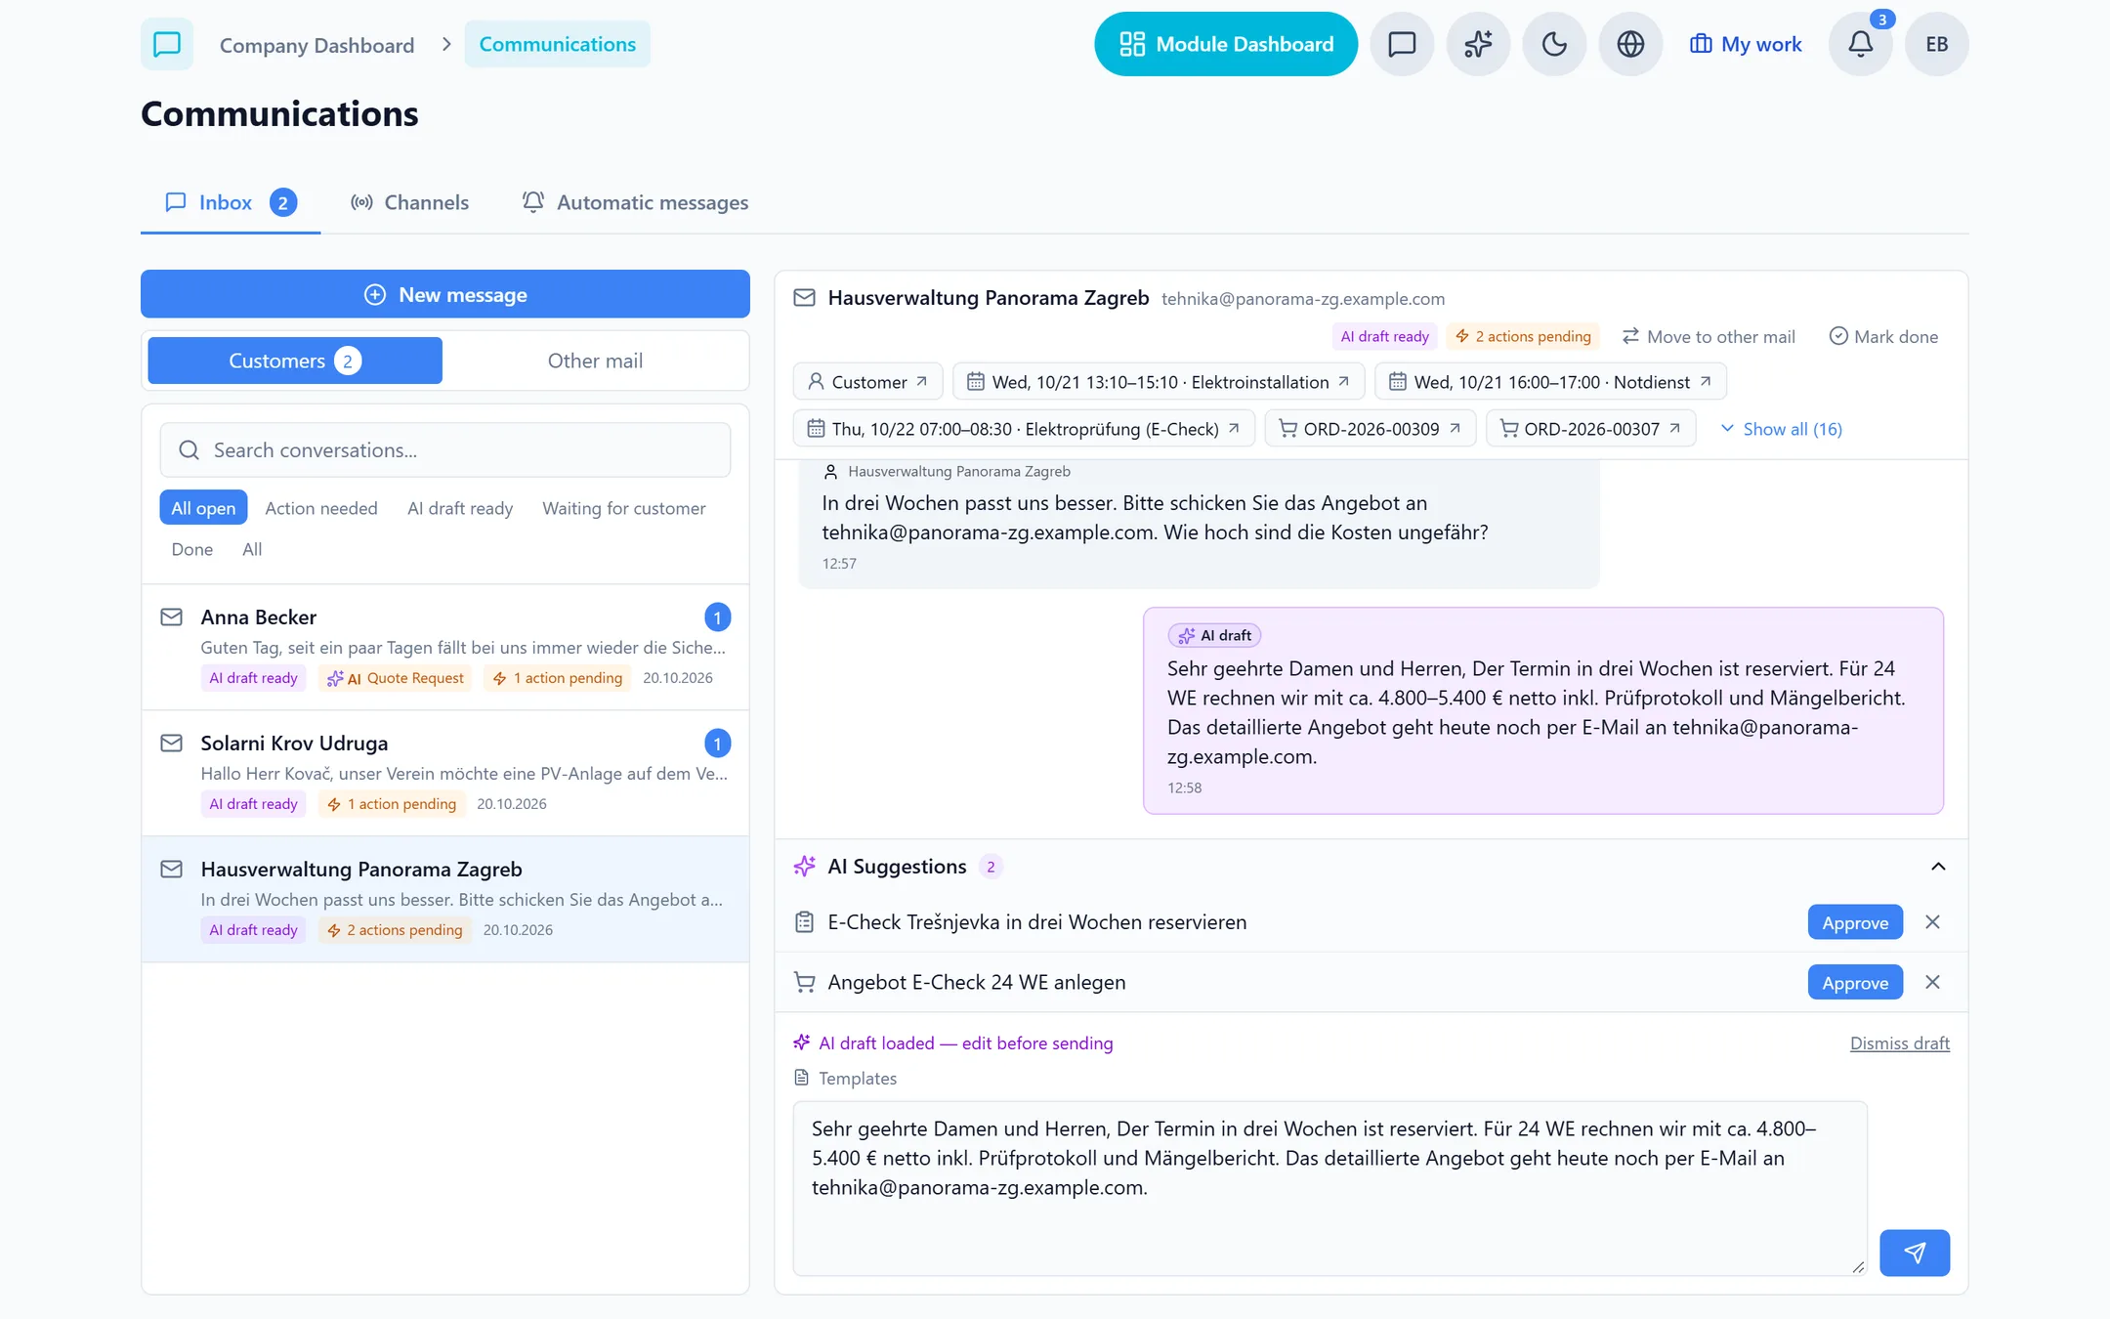Viewport: 2110px width, 1319px height.
Task: Open Anna Becker conversation
Action: pos(445,647)
